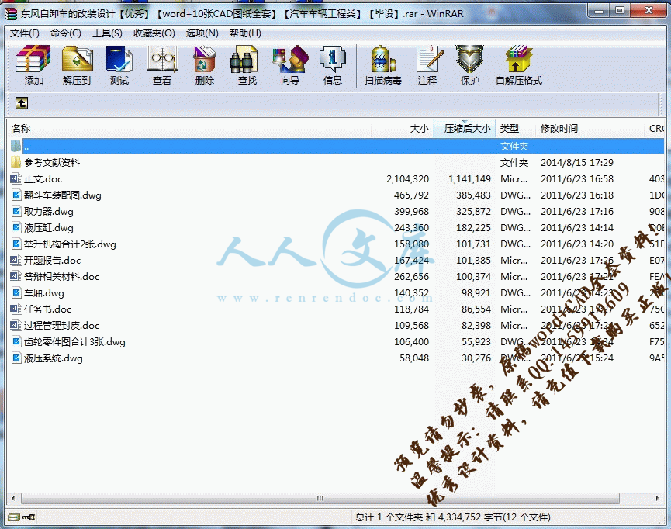Click the 扫描病毒 (Virus Scan) icon
This screenshot has width=671, height=529.
click(383, 59)
